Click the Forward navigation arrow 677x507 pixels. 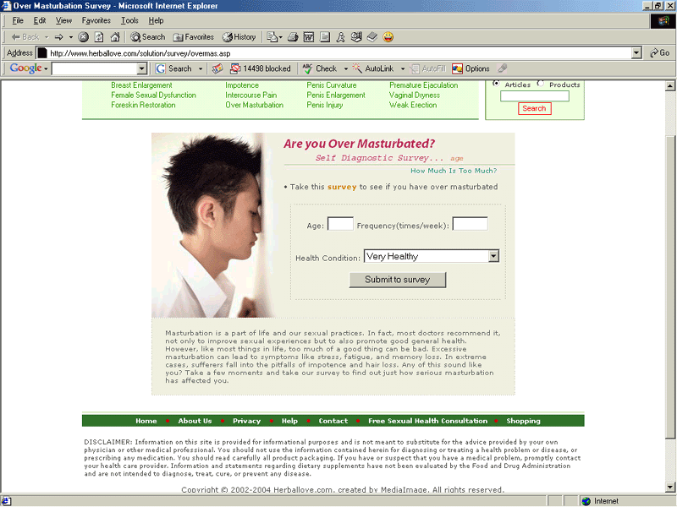click(58, 37)
